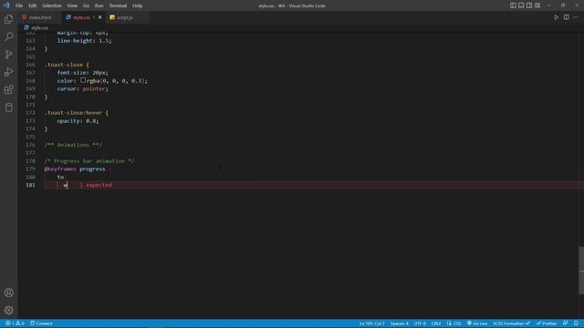Click the @keyframes keyword on line 179
Viewport: 584px width, 328px height.
coord(60,169)
